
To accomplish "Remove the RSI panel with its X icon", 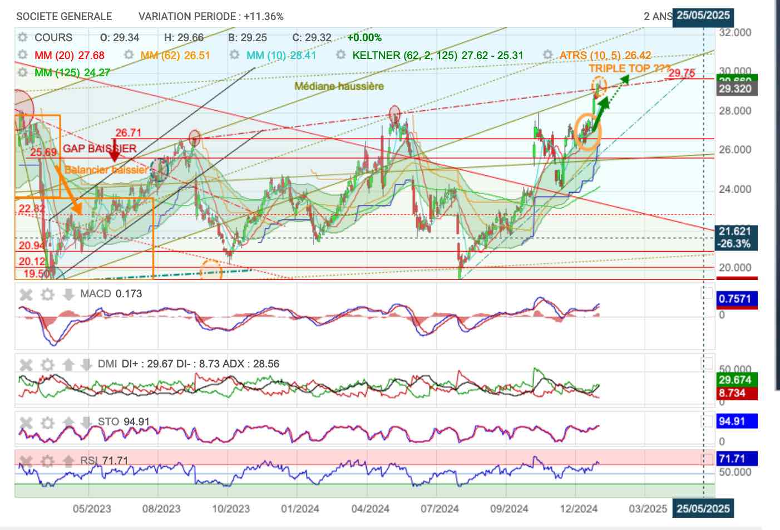I will click(26, 461).
